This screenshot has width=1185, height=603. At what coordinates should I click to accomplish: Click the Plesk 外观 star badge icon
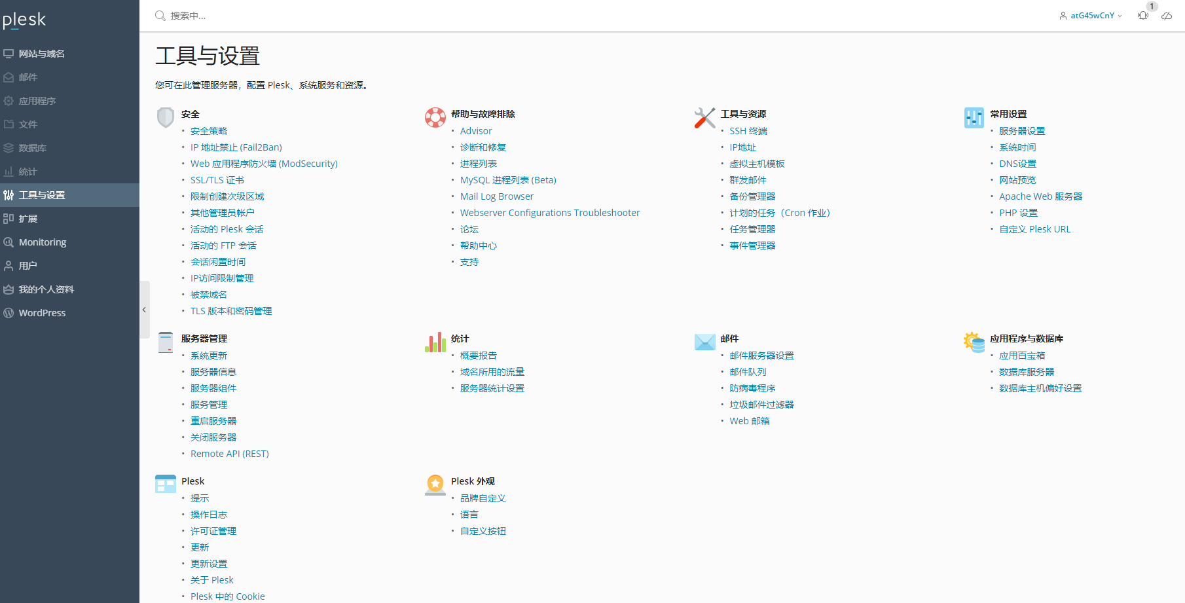pos(435,485)
